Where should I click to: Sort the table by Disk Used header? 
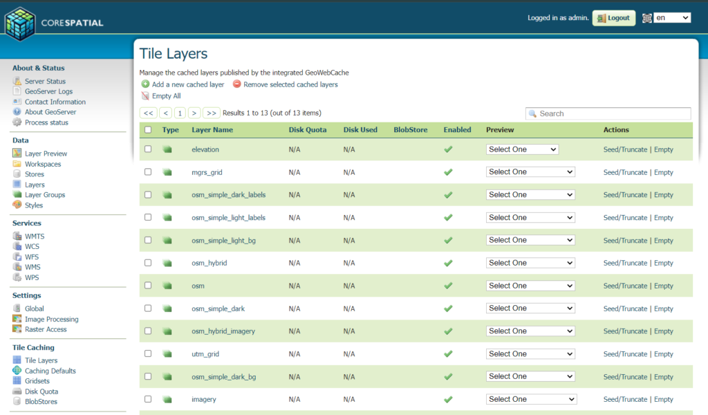coord(360,129)
